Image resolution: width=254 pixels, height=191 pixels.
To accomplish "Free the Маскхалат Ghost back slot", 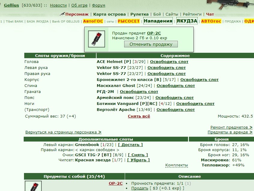I will 176,86.
